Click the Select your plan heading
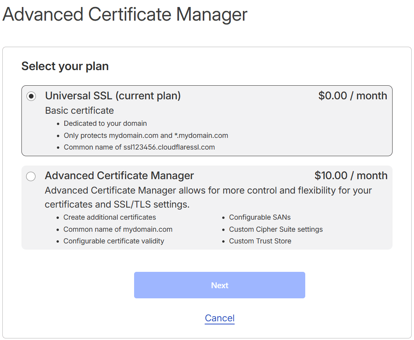The width and height of the screenshot is (414, 340). point(65,66)
